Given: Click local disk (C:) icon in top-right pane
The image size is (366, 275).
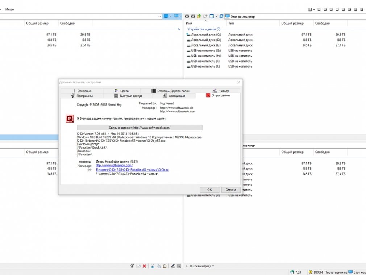Looking at the screenshot, I should tap(188, 34).
